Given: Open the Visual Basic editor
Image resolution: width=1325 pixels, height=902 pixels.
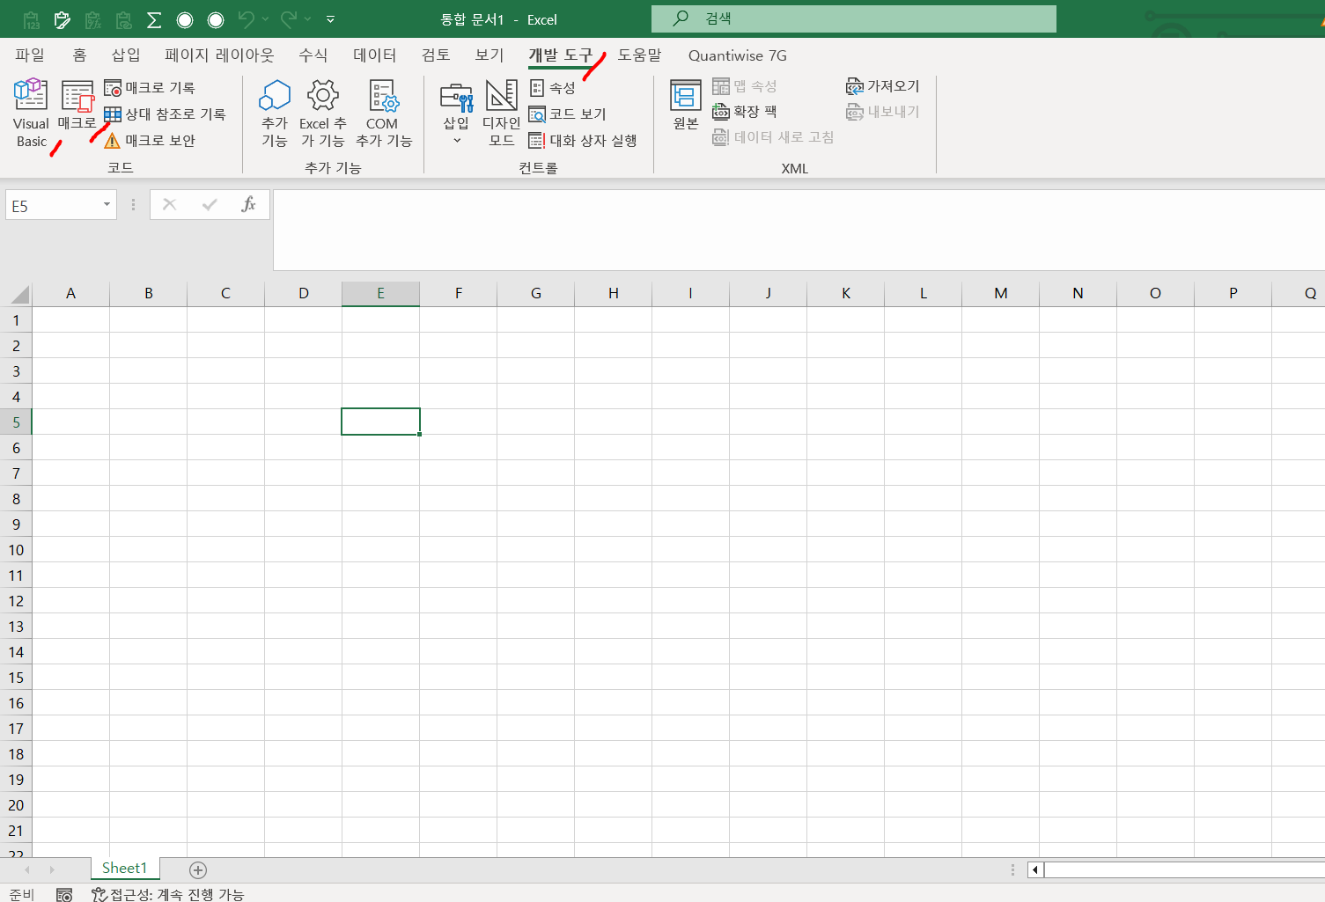Looking at the screenshot, I should [x=31, y=113].
